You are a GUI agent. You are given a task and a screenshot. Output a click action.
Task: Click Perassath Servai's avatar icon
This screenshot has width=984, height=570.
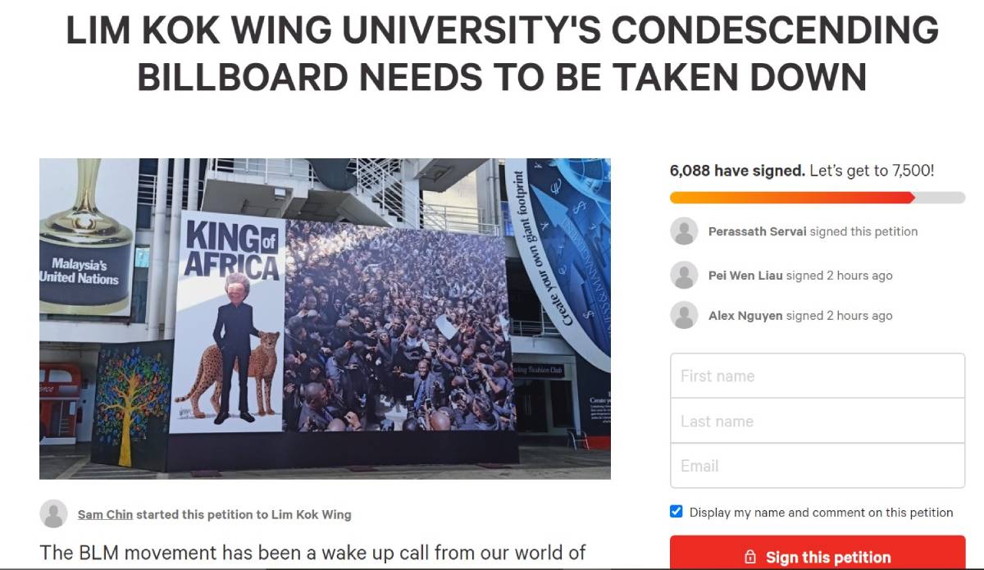[x=684, y=231]
